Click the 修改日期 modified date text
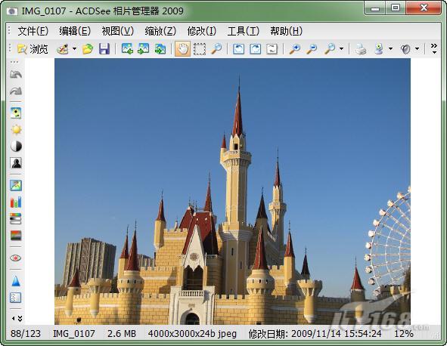Screen dimensions: 447x346 click(x=315, y=333)
